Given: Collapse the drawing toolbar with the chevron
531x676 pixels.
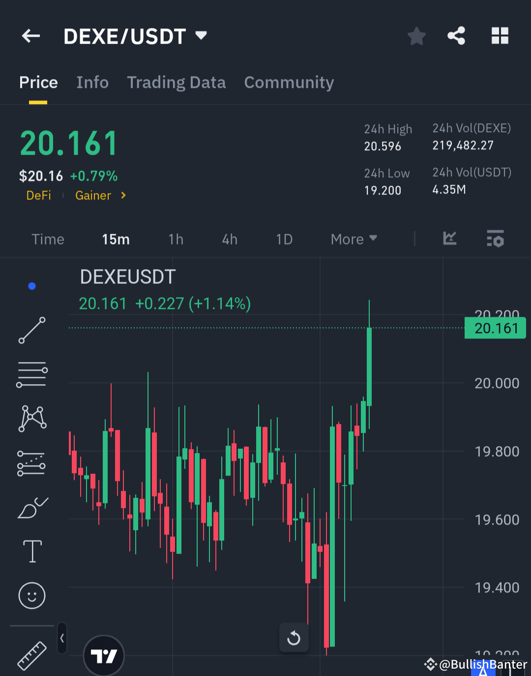Looking at the screenshot, I should pos(62,637).
